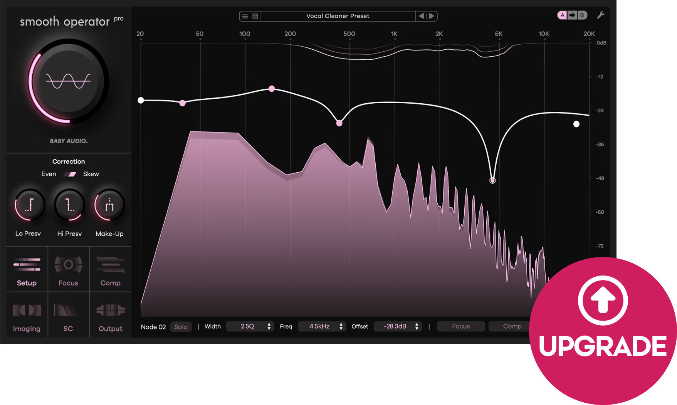Toggle Correction between Even and Skew

tap(70, 174)
